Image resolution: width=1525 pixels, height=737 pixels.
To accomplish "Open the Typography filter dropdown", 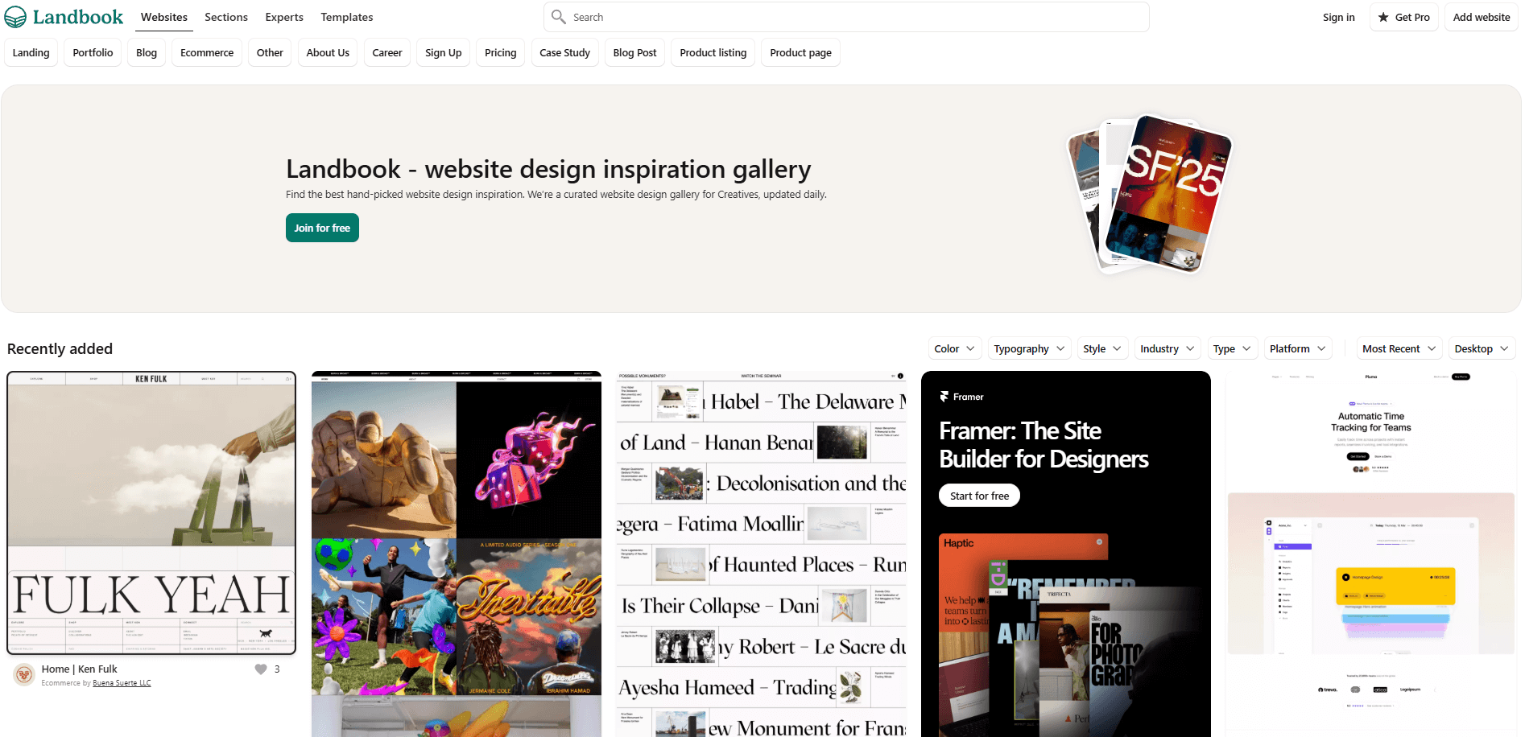I will point(1029,348).
